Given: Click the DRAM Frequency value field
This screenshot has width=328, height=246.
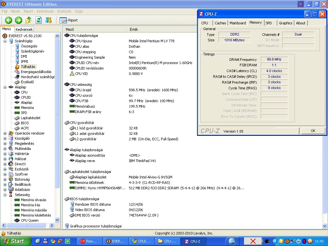Looking at the screenshot, I should [x=274, y=59].
